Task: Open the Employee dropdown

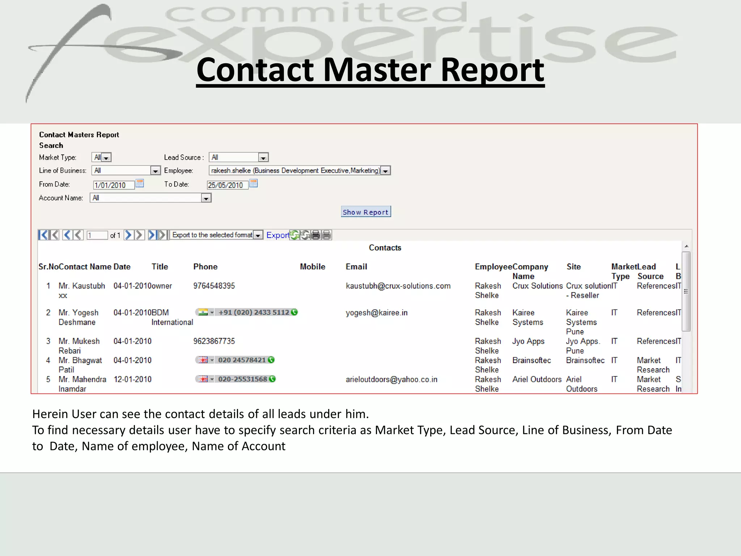Action: pos(386,170)
